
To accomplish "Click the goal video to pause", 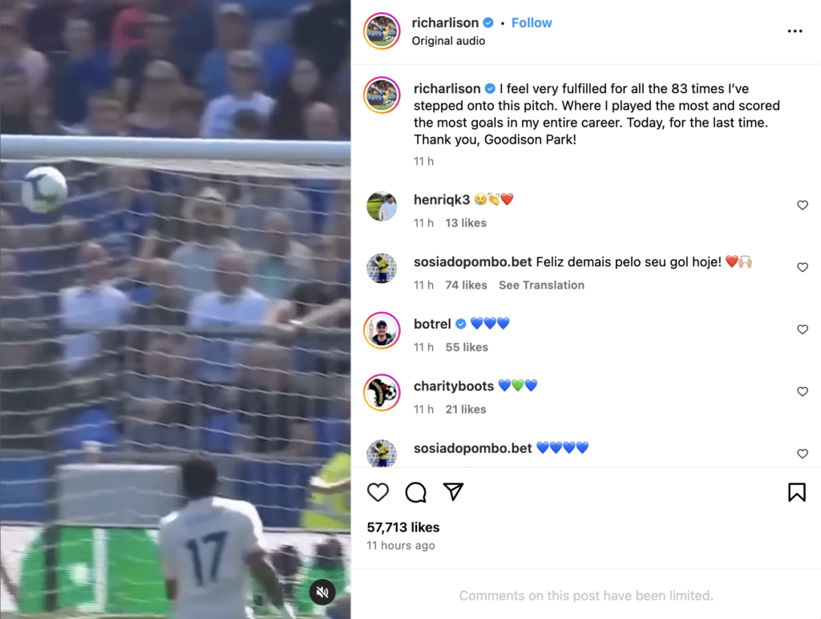I will pos(176,309).
